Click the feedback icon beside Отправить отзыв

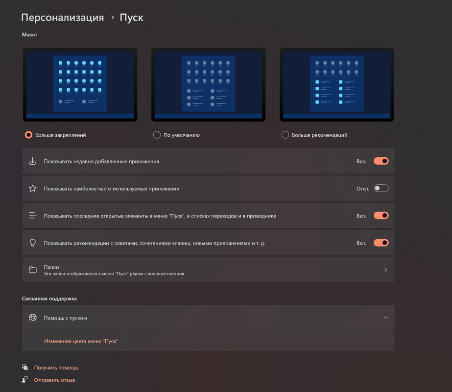(25, 380)
